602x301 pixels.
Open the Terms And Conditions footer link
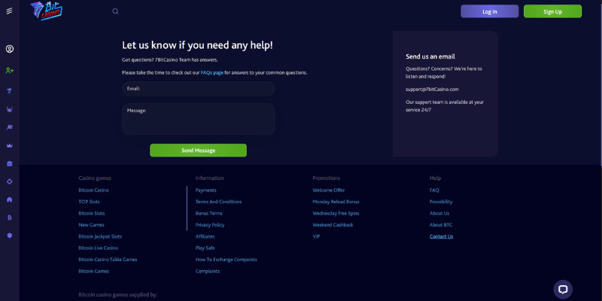(x=218, y=202)
